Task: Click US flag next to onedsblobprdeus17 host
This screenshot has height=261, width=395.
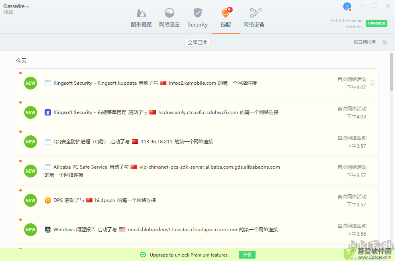Action: coord(122,230)
